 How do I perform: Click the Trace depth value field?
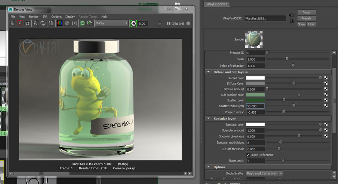click(x=255, y=160)
